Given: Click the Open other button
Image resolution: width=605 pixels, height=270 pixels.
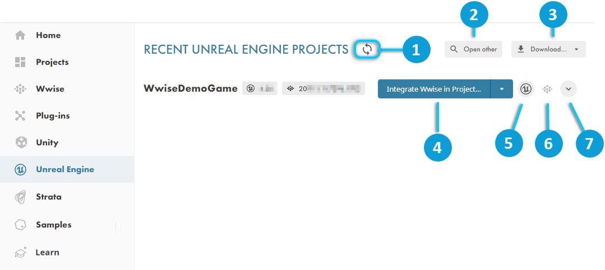Looking at the screenshot, I should pos(474,49).
